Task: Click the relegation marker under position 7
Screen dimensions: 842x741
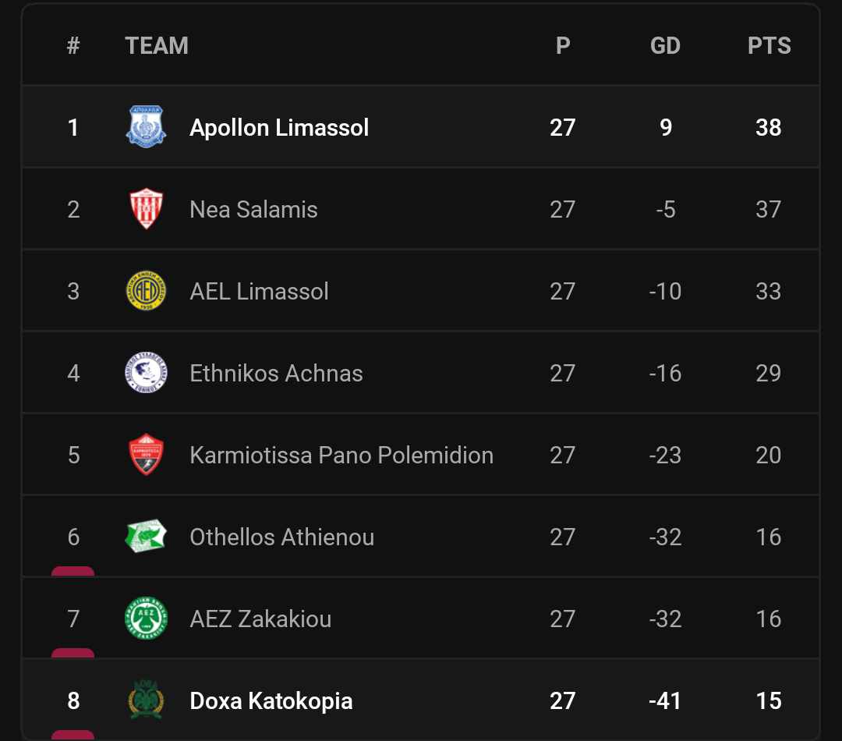Action: coord(73,653)
